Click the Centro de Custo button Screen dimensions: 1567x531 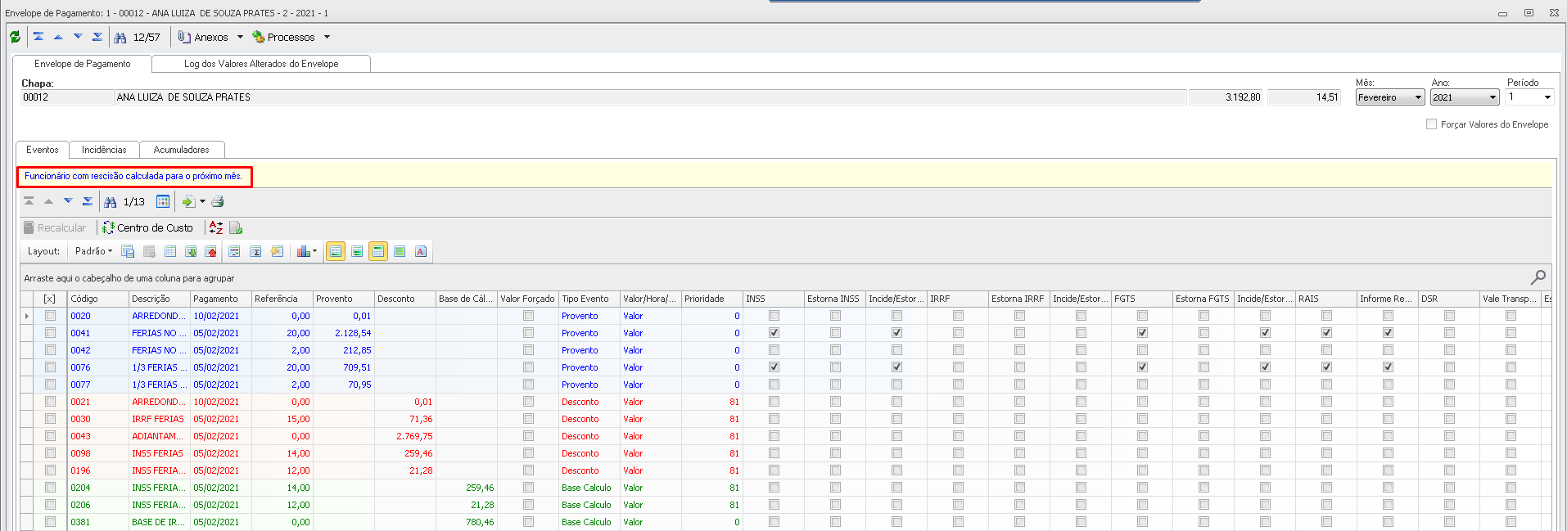tap(148, 227)
